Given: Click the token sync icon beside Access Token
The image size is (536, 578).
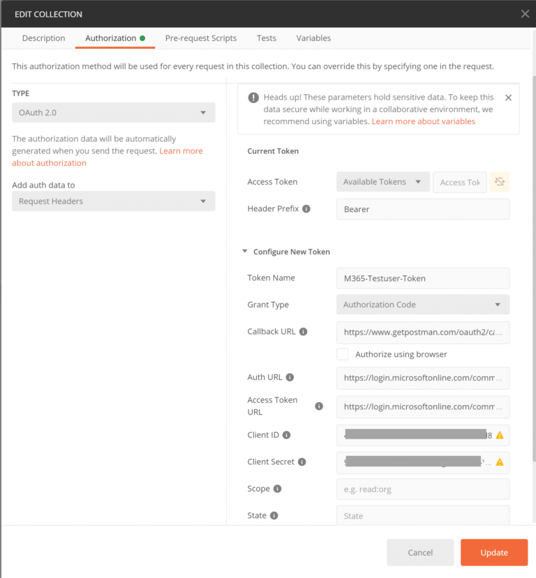Looking at the screenshot, I should (500, 181).
